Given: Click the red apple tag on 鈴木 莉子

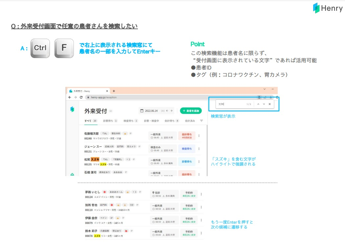Looking at the screenshot, I should (x=126, y=231).
